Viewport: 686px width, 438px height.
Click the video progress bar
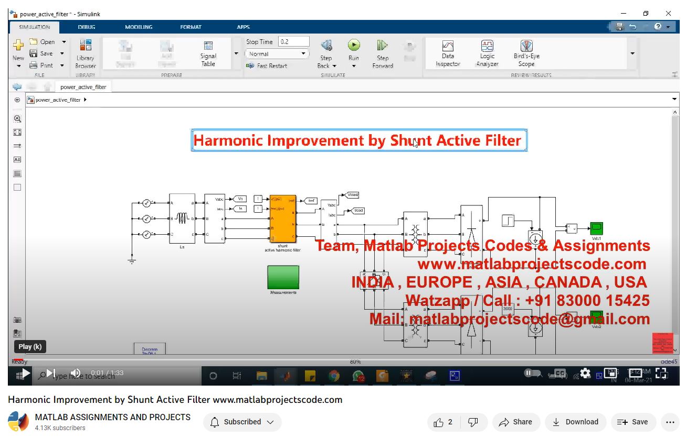pos(344,360)
